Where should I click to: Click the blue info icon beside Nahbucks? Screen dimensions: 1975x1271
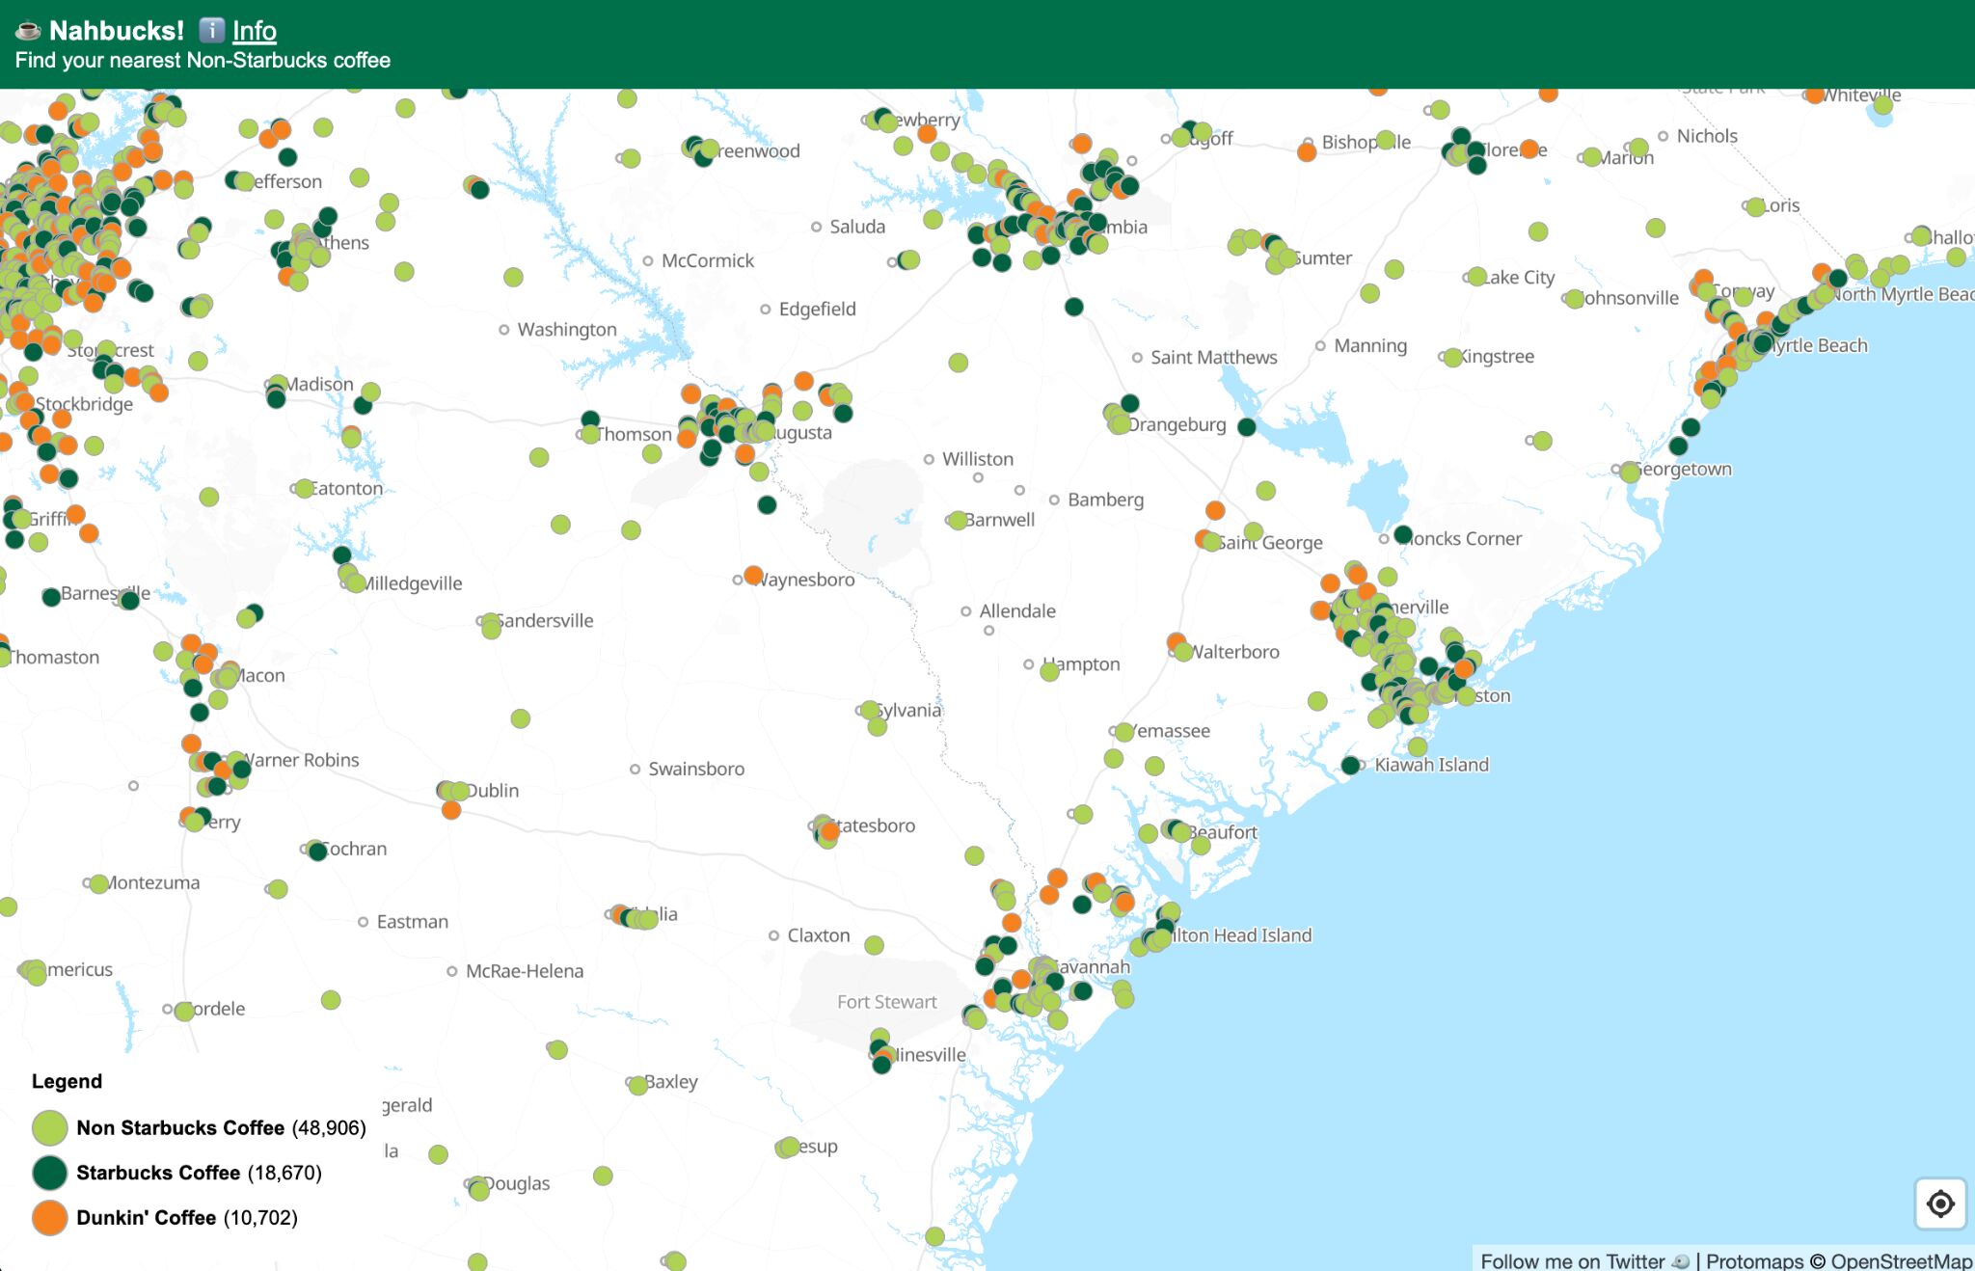(211, 31)
